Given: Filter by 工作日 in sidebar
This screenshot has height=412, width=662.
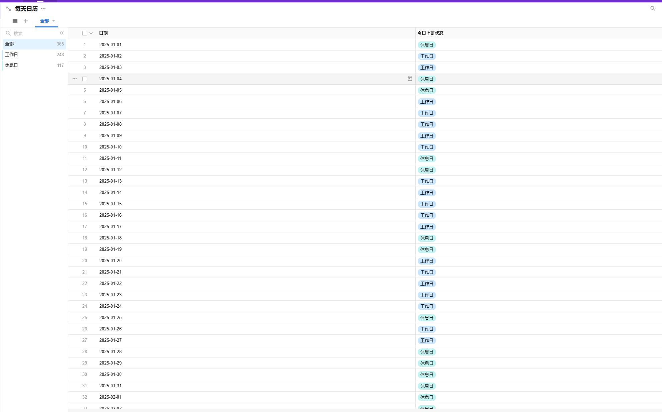Looking at the screenshot, I should (x=12, y=55).
